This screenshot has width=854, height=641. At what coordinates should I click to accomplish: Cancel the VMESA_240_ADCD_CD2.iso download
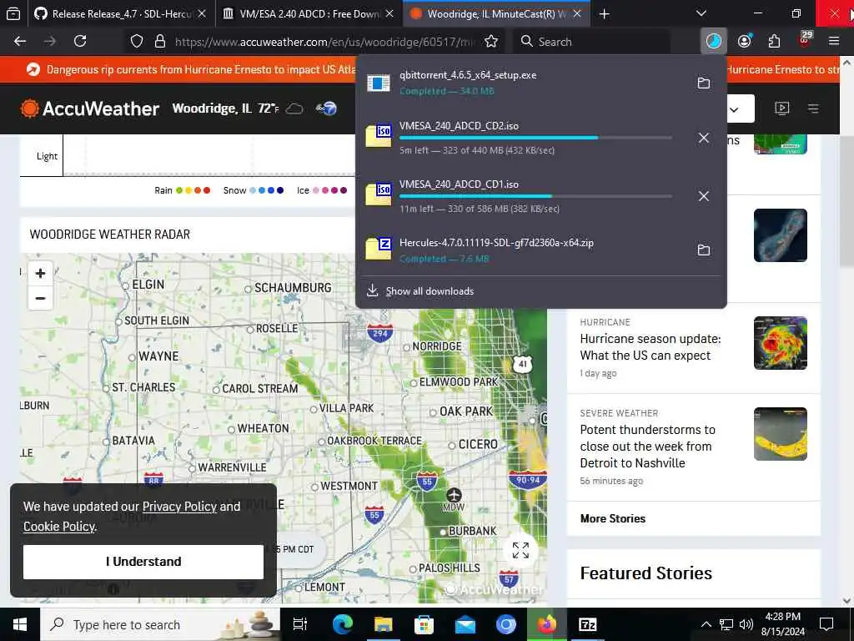[x=704, y=138]
